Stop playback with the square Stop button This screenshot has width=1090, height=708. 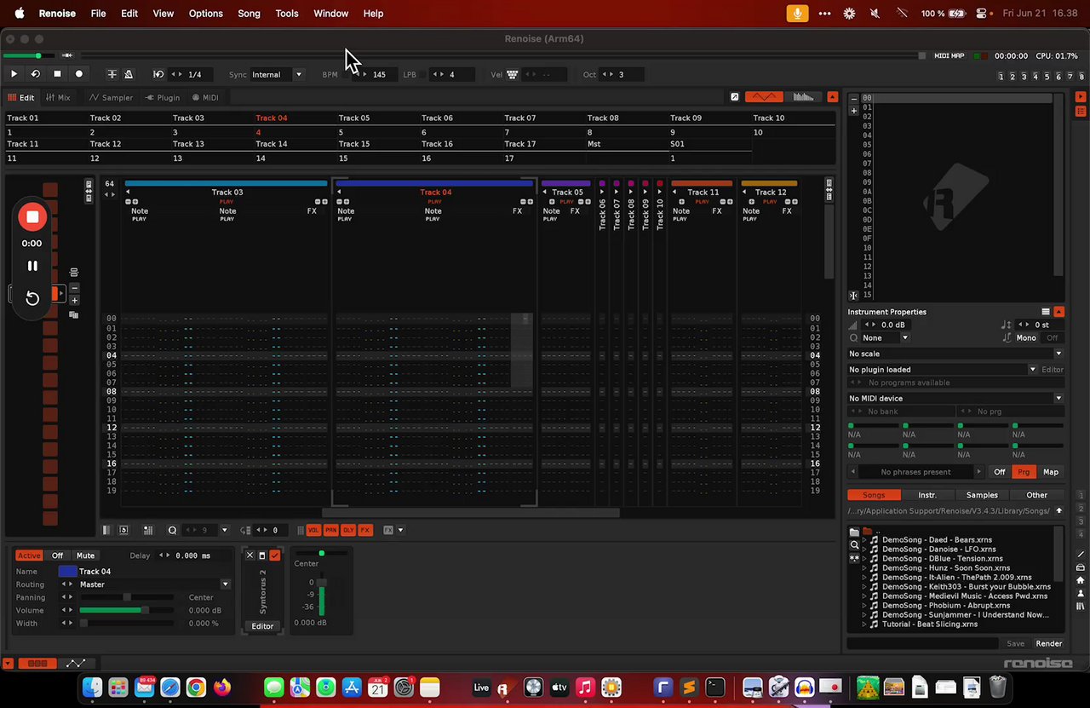pos(57,74)
